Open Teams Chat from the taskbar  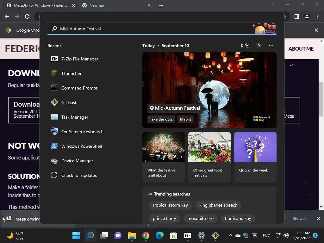(x=118, y=235)
